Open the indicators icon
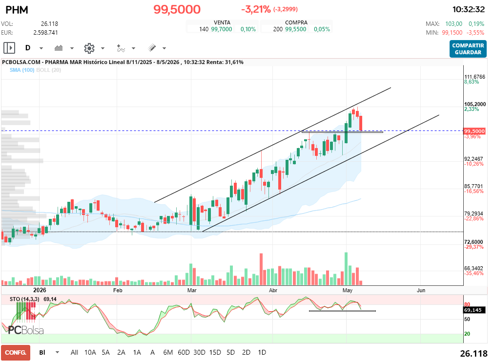Image resolution: width=494 pixels, height=363 pixels. [121, 48]
